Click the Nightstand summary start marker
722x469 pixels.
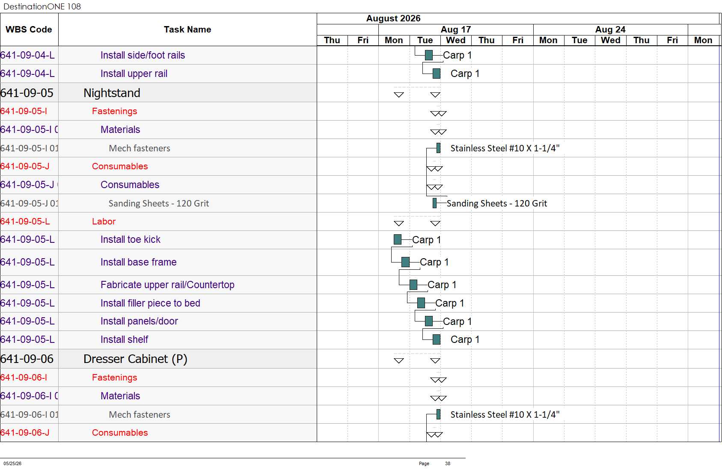399,94
